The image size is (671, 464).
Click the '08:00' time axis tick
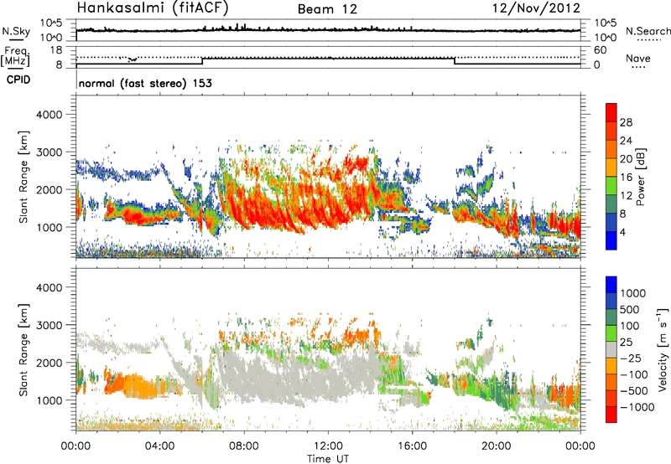244,446
